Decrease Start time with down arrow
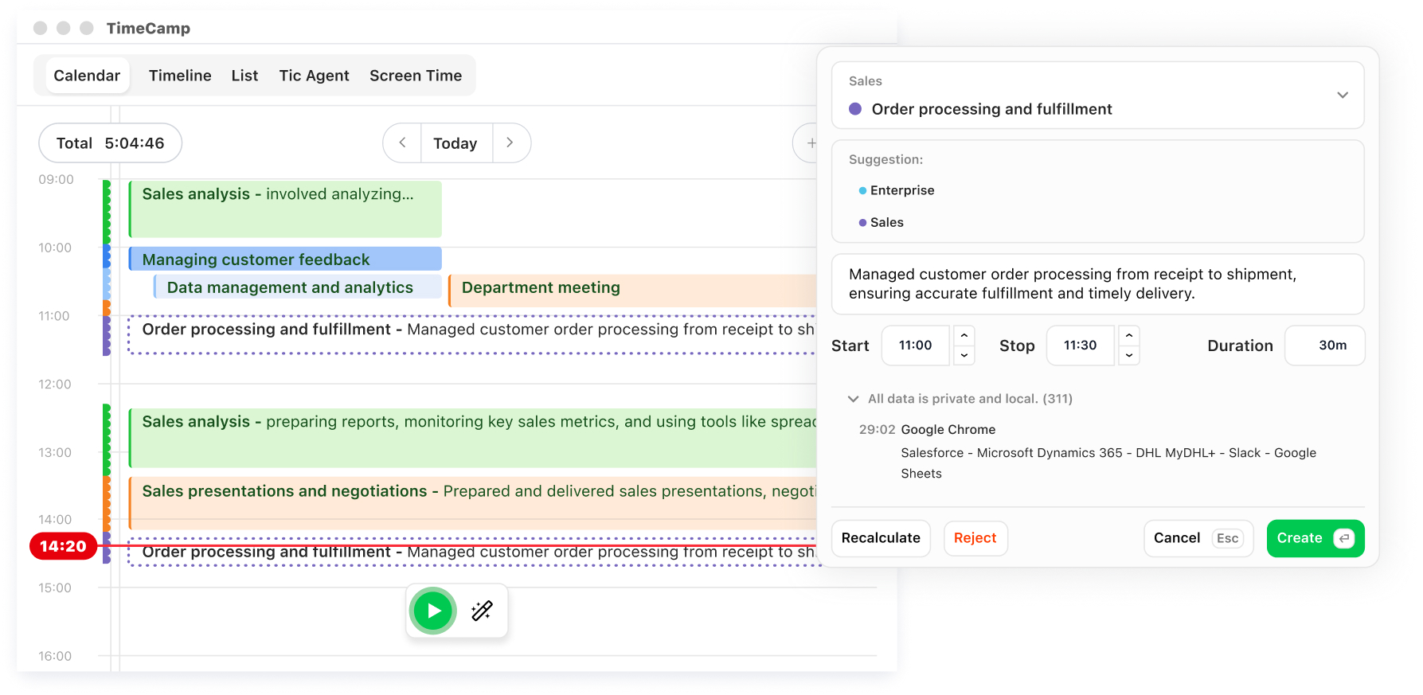 tap(964, 355)
